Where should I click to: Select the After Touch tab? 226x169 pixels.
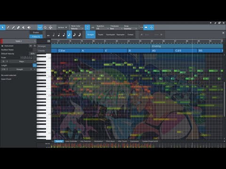point(122,141)
